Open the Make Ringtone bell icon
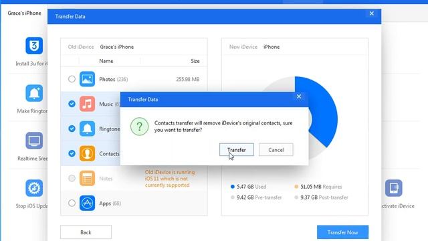Screen dimensions: 428x241 tap(34, 93)
